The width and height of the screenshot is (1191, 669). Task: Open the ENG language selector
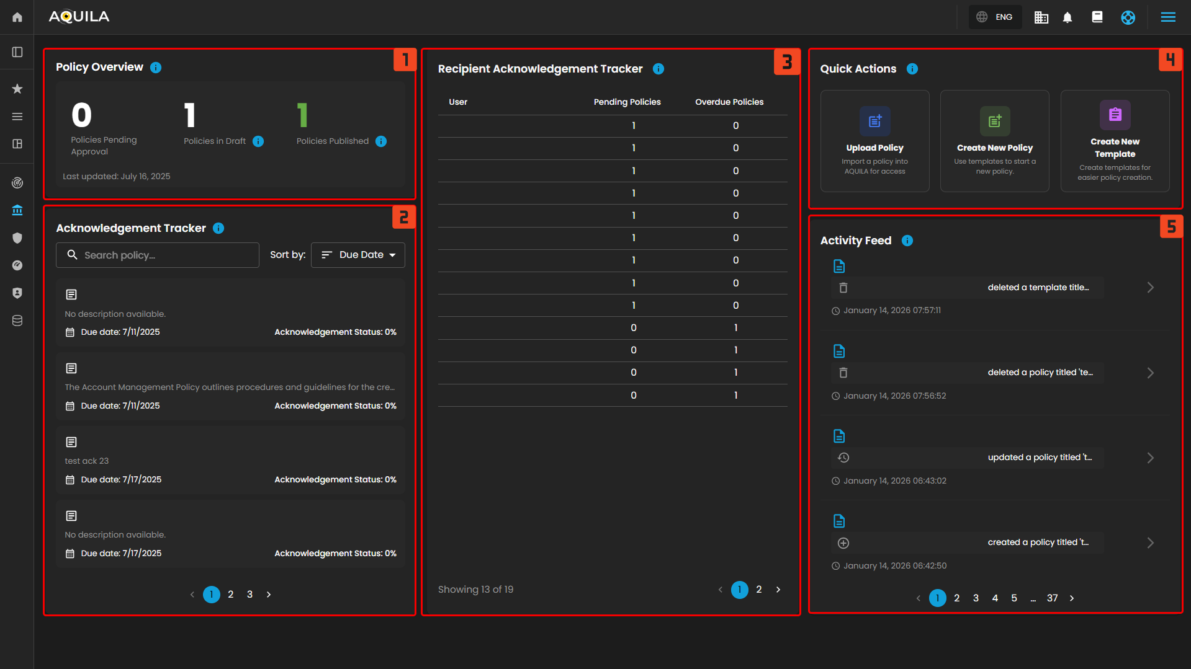coord(995,17)
